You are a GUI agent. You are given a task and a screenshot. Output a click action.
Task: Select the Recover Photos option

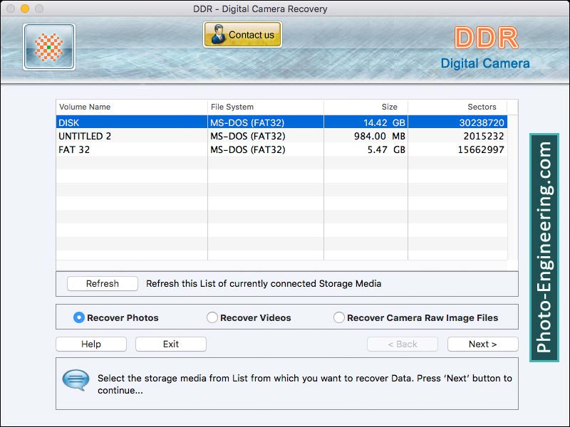78,317
